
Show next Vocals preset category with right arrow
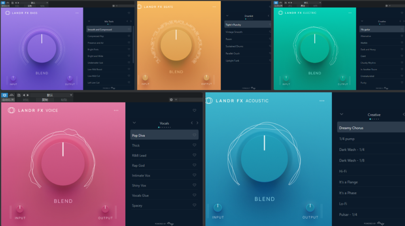pyautogui.click(x=197, y=123)
